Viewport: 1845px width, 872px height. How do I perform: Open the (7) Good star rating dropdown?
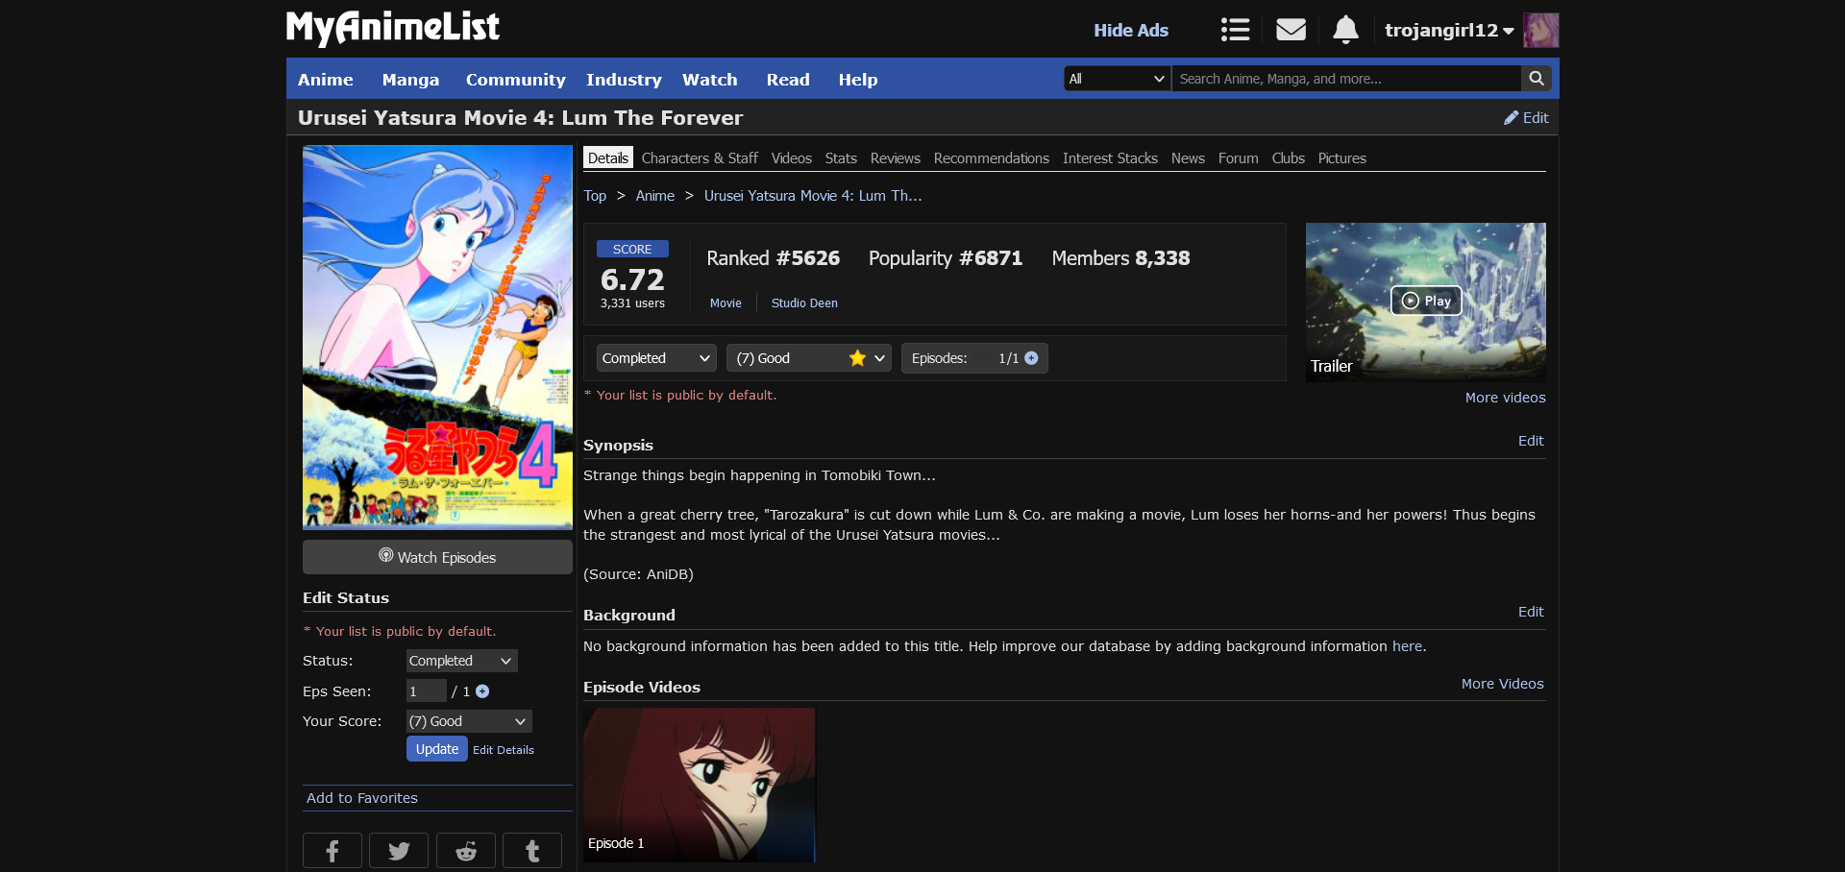tap(809, 358)
